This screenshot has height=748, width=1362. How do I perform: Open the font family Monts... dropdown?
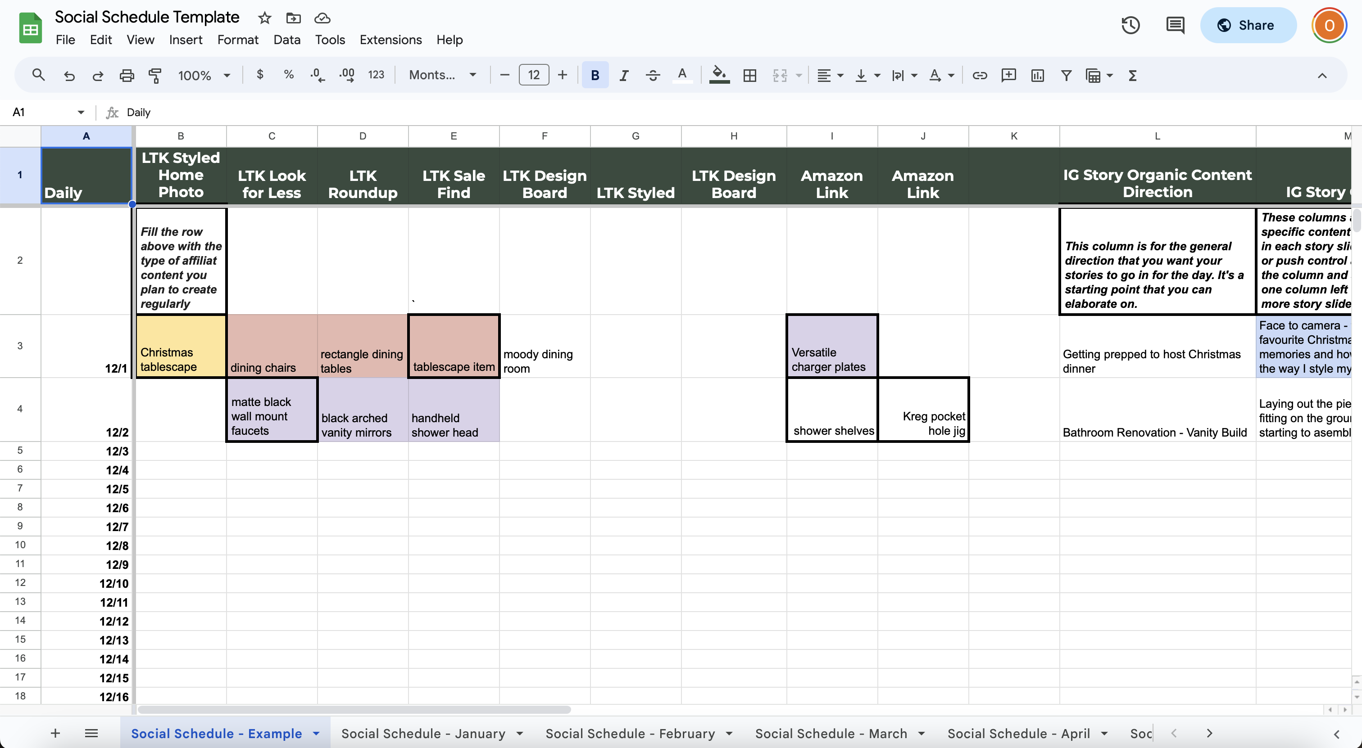coord(443,75)
